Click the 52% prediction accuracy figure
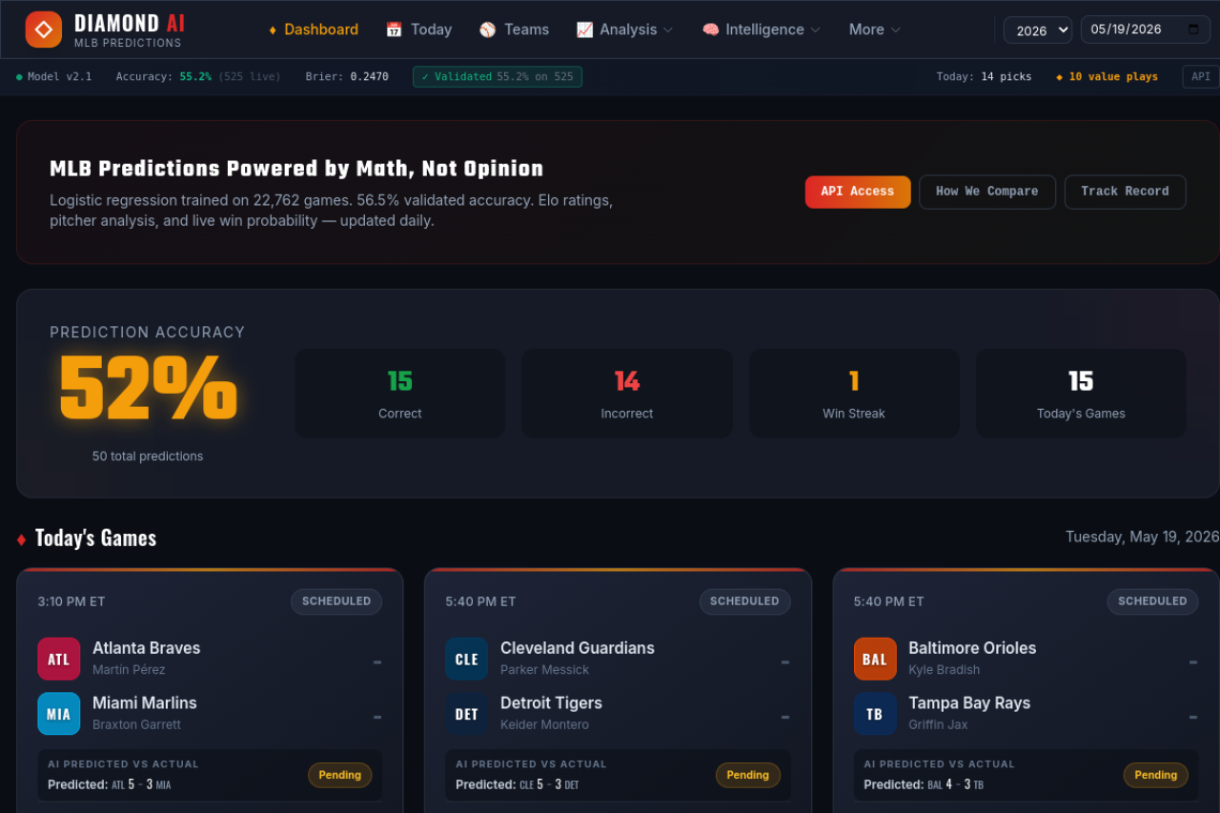 (148, 389)
